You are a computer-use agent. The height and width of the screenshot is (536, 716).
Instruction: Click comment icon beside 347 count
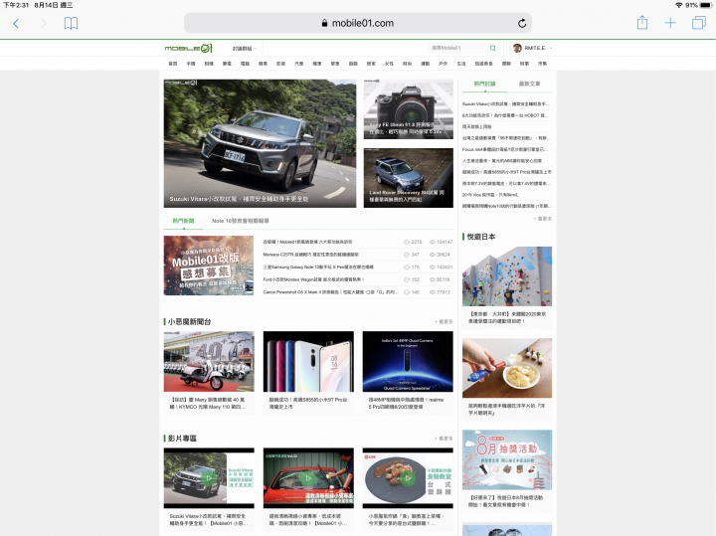[x=407, y=255]
